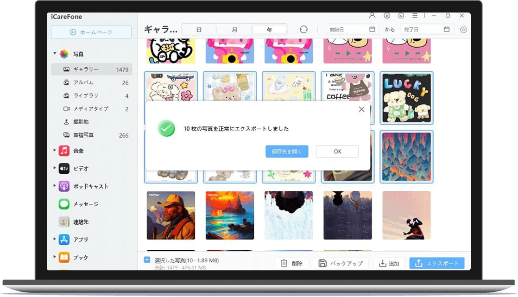The width and height of the screenshot is (518, 297).
Task: Expand the ブック section in sidebar
Action: tap(55, 258)
